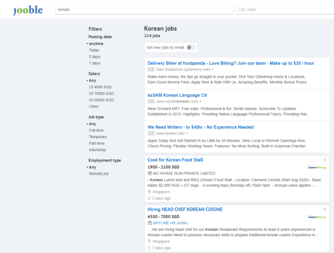Filter job type to Full-time
The image size is (334, 253).
(x=96, y=130)
